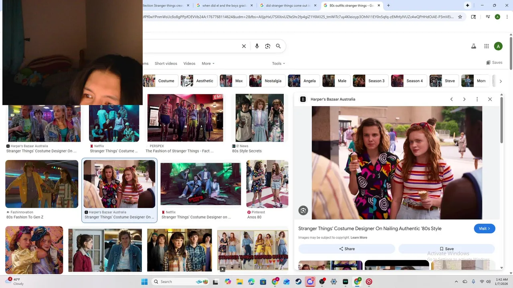Show hidden system tray icons
Viewport: 513px width, 288px height.
tap(456, 282)
